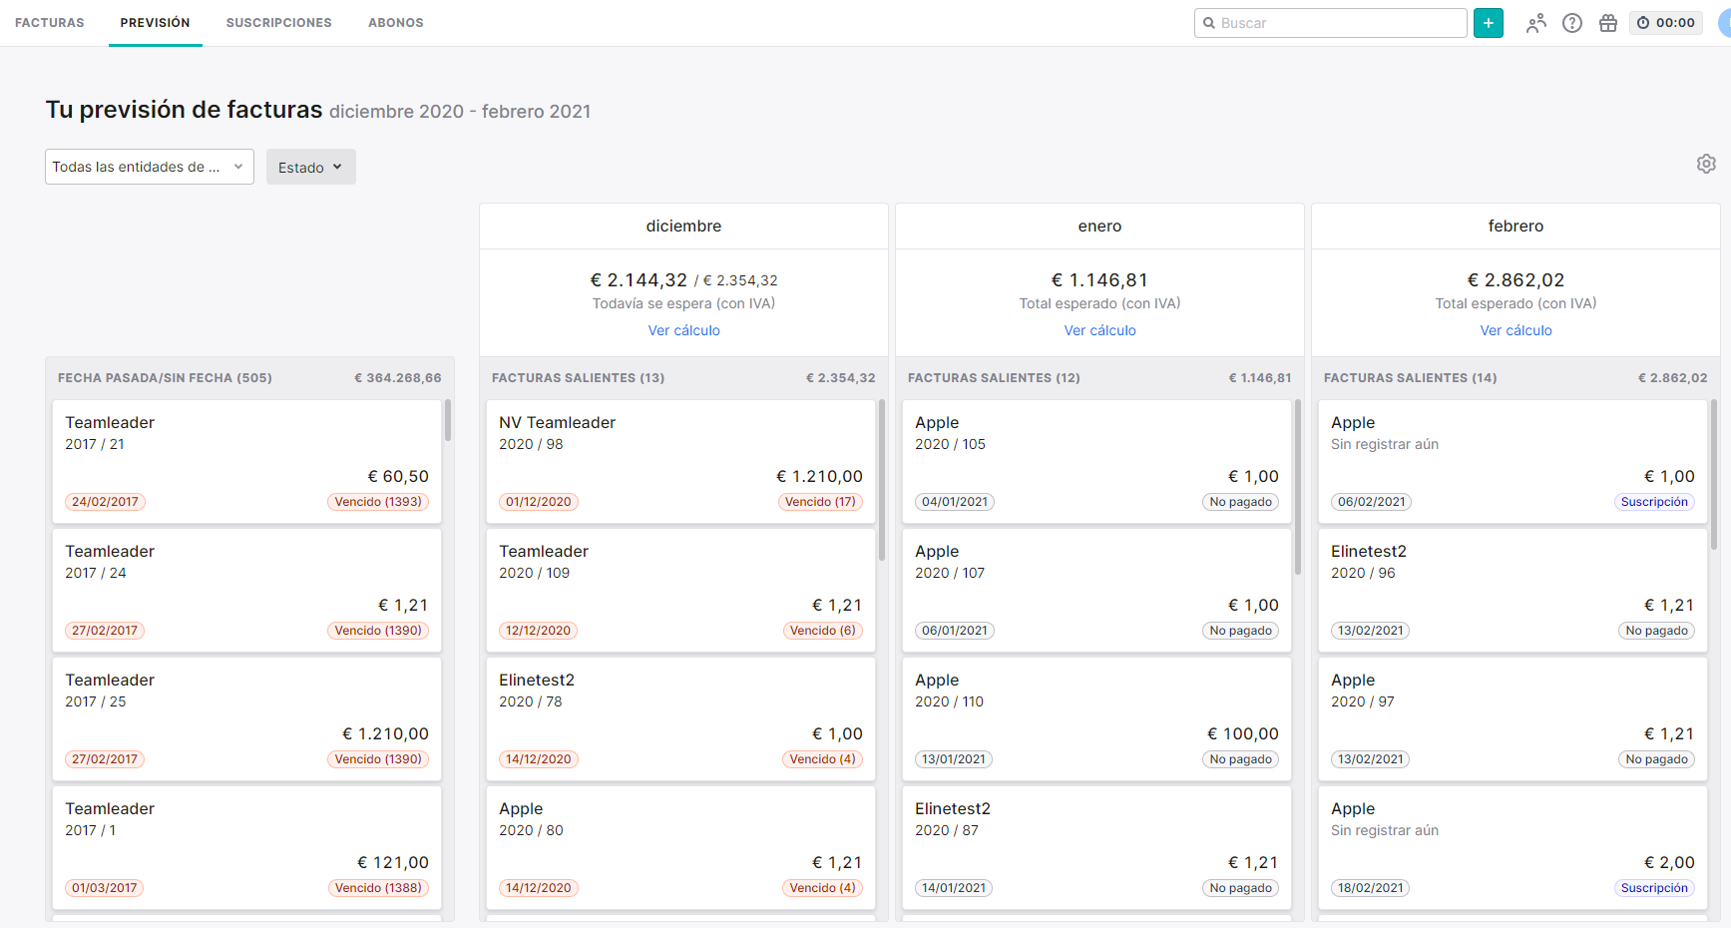The height and width of the screenshot is (928, 1731).
Task: Click the Fecha pasada/sin fecha (505) header
Action: 165,378
